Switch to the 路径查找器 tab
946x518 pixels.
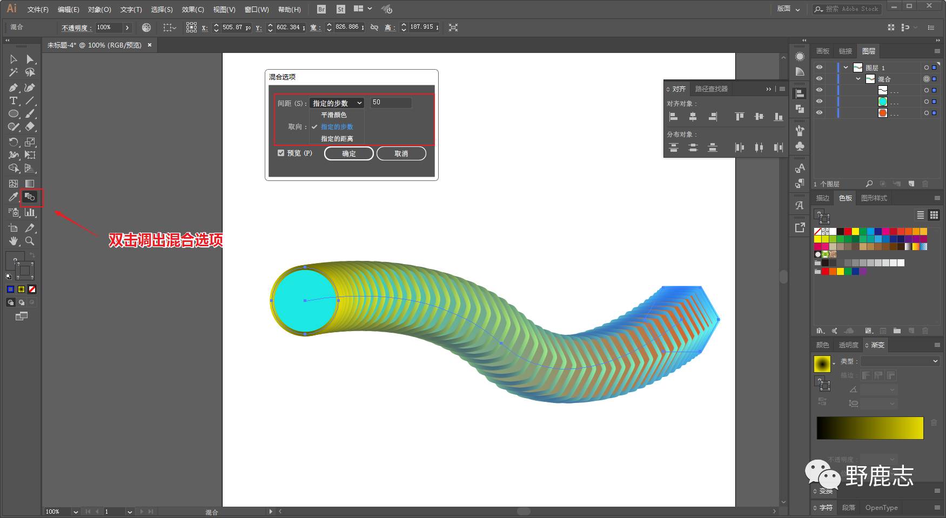click(x=711, y=89)
